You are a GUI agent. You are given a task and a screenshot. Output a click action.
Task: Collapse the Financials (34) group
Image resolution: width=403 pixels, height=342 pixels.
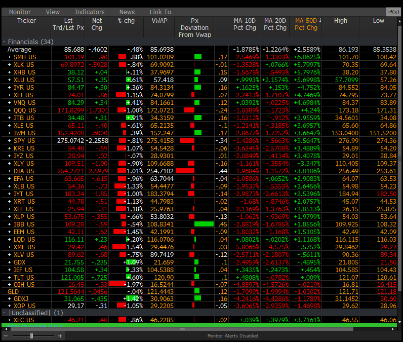click(x=4, y=42)
